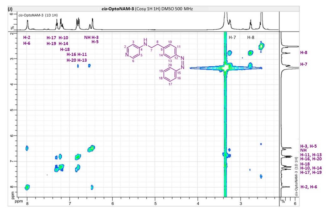Click "H-3, H-5" label on the right margin

coord(310,146)
